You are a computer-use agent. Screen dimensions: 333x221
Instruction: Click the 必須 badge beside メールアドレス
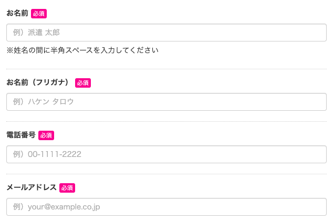[67, 188]
